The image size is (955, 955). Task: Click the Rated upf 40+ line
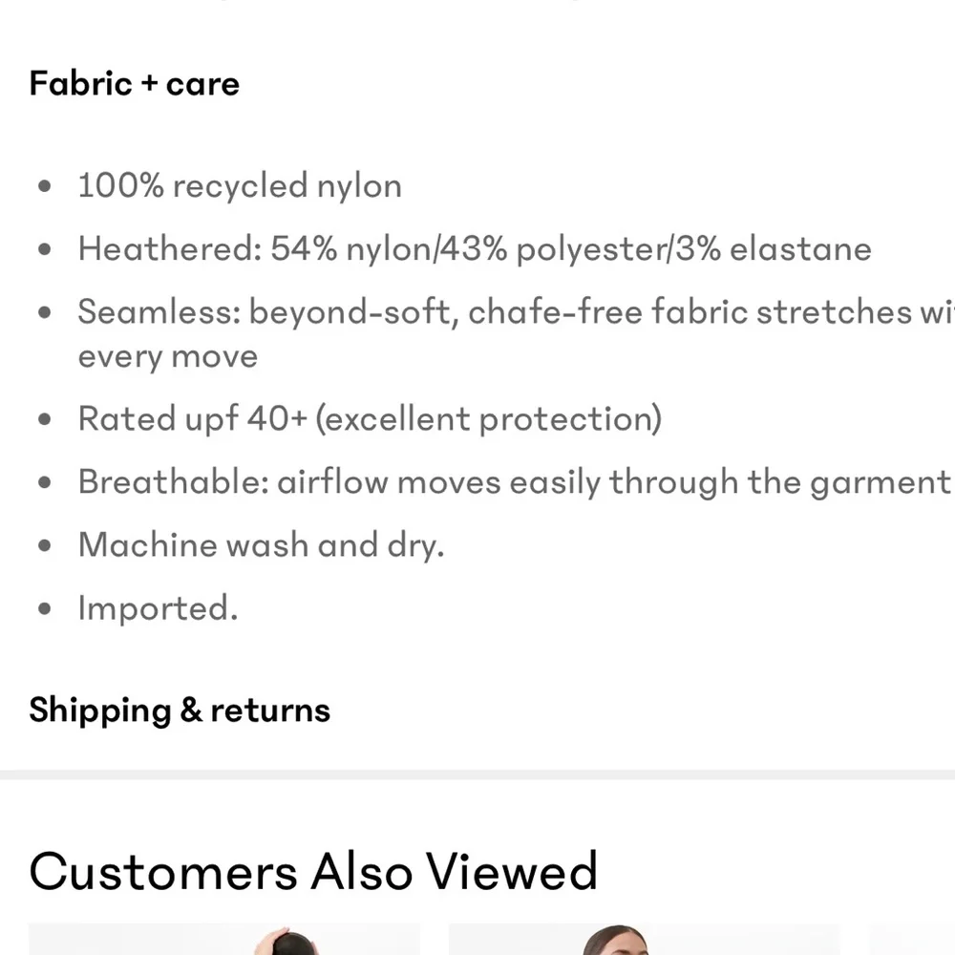point(369,418)
